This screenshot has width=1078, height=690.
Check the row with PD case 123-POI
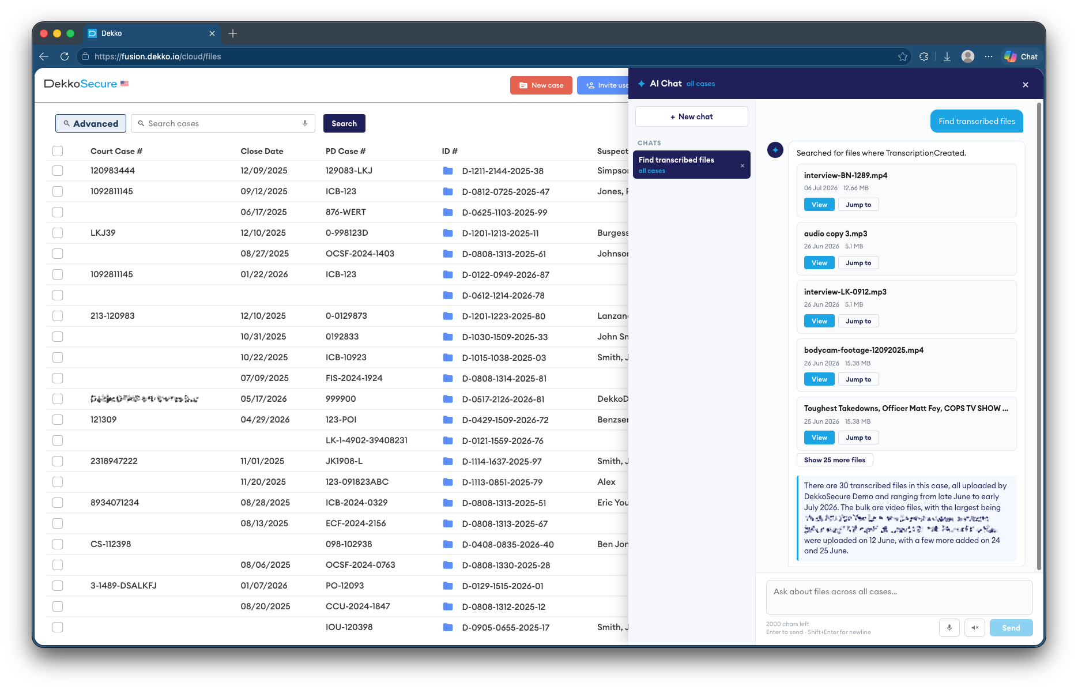coord(58,420)
